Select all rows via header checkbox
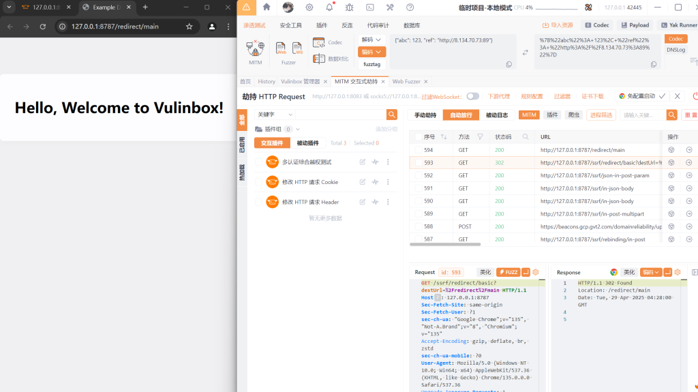This screenshot has width=698, height=392. [418, 137]
